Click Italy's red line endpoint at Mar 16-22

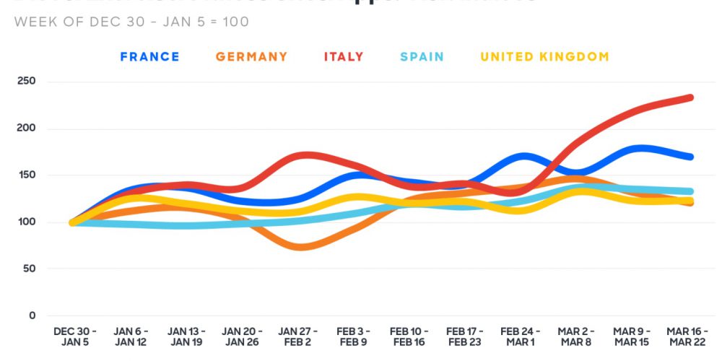[690, 97]
